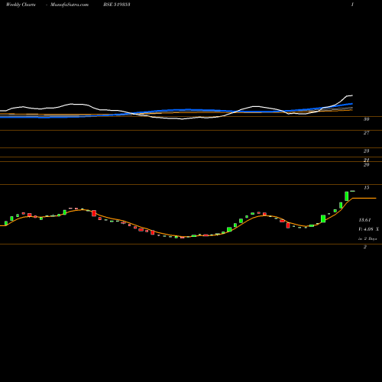Viewport: 382px width, 382px height.
Task: Click the MunafaSutra.com label
Action: point(70,5)
